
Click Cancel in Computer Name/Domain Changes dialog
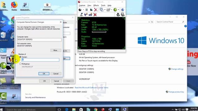click(56, 74)
